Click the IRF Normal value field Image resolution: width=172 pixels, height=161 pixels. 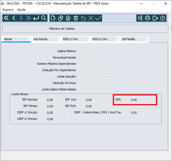[51, 100]
